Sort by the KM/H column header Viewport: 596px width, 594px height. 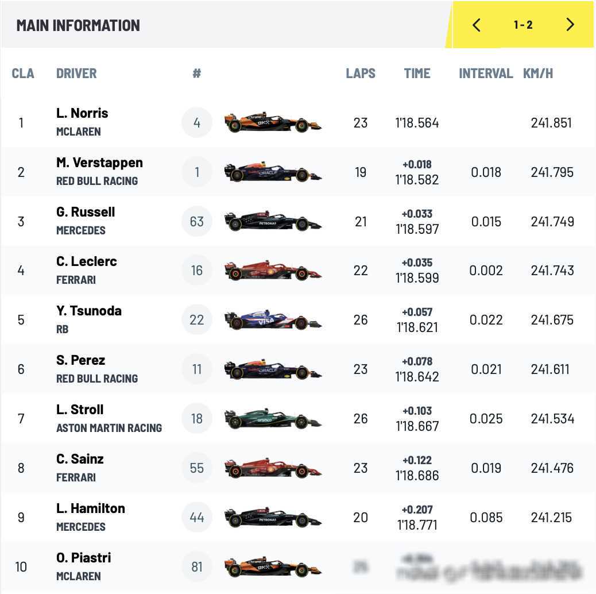pos(538,74)
